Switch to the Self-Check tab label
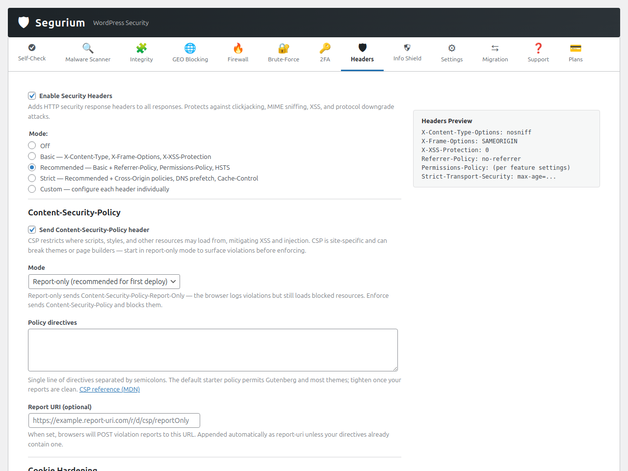This screenshot has height=471, width=628. (32, 58)
